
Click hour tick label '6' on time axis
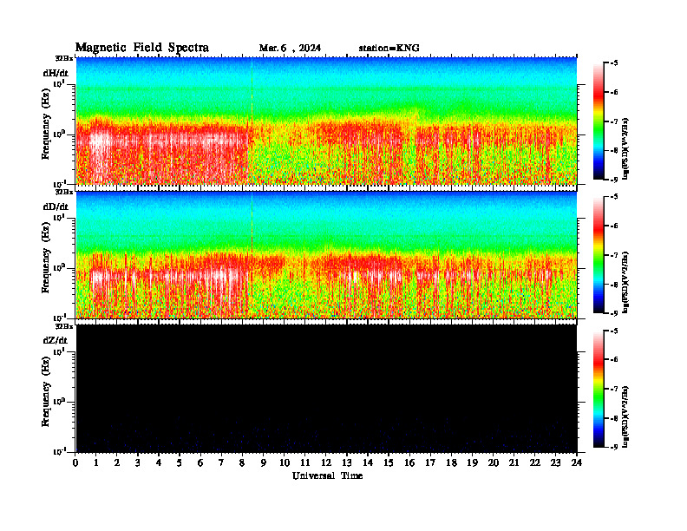pos(200,462)
